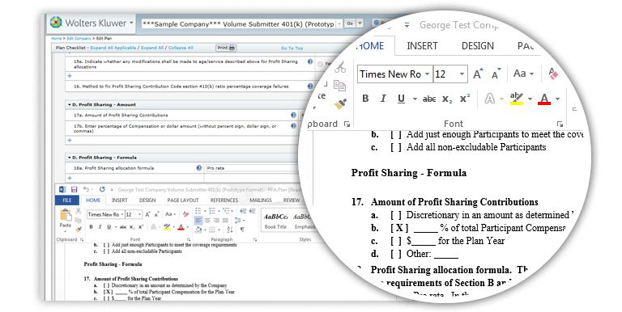Toggle the checked percent of Compensation box
The height and width of the screenshot is (312, 622).
click(399, 228)
